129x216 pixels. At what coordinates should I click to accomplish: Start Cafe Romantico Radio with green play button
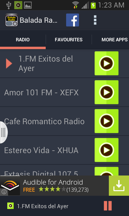click(x=106, y=121)
